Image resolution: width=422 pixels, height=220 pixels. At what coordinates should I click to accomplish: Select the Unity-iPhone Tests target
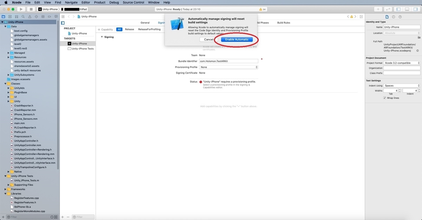coord(81,49)
